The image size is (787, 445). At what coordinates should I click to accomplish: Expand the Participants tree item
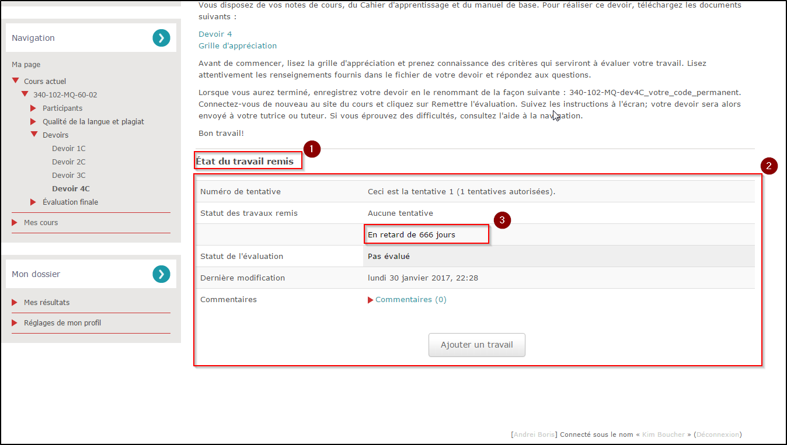point(34,108)
